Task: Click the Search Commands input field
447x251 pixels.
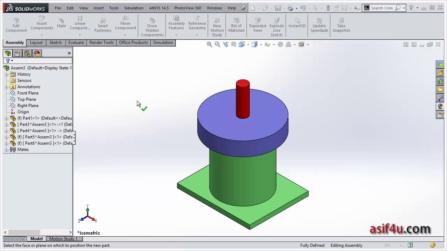Action: (x=382, y=8)
